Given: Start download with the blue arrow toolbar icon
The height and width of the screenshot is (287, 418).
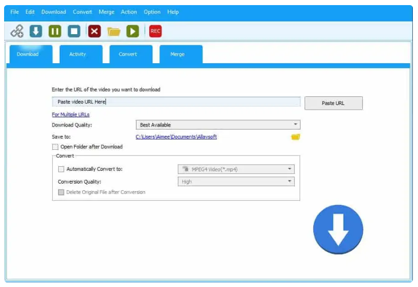Looking at the screenshot, I should point(36,31).
